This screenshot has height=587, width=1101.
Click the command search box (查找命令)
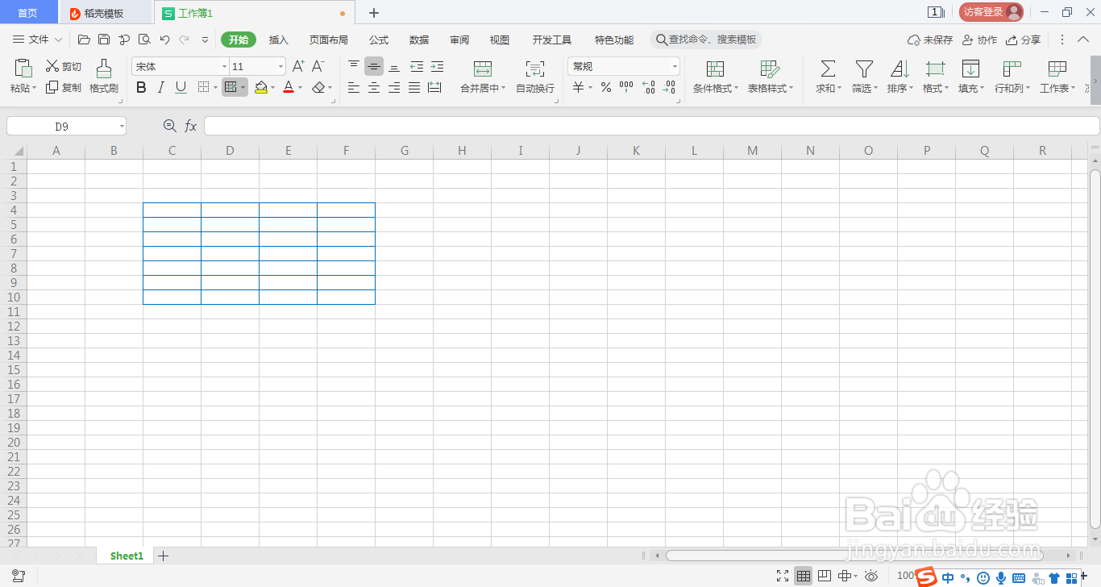point(706,40)
